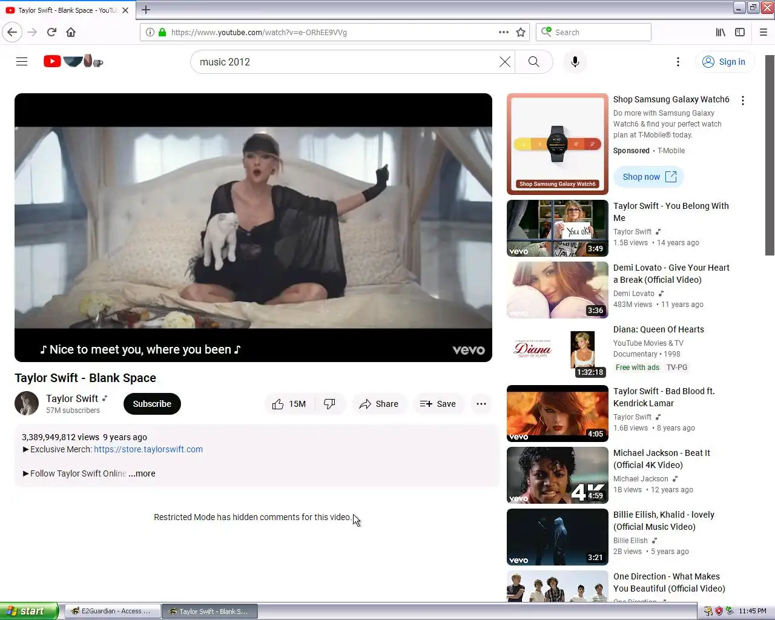This screenshot has width=775, height=620.
Task: Click the taskbar clock showing 11:45 PM
Action: (x=753, y=611)
